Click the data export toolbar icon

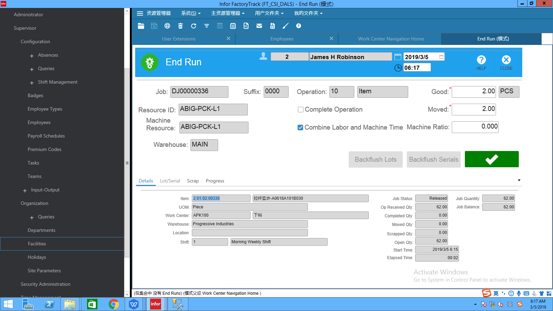coord(272,26)
